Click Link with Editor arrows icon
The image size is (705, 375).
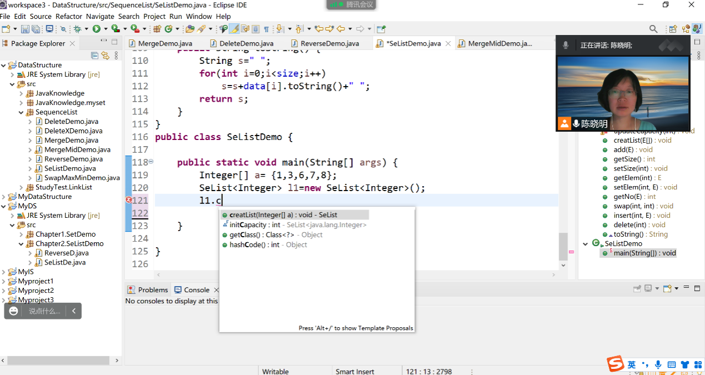105,55
